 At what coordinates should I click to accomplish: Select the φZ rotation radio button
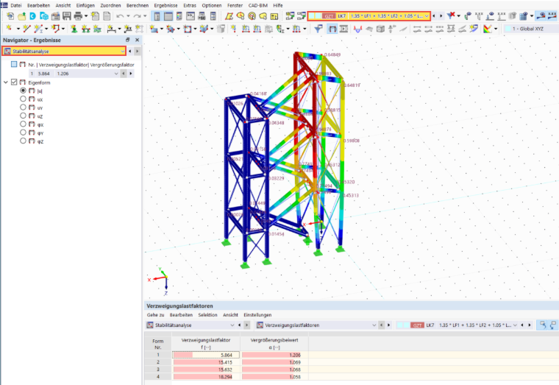coord(24,141)
